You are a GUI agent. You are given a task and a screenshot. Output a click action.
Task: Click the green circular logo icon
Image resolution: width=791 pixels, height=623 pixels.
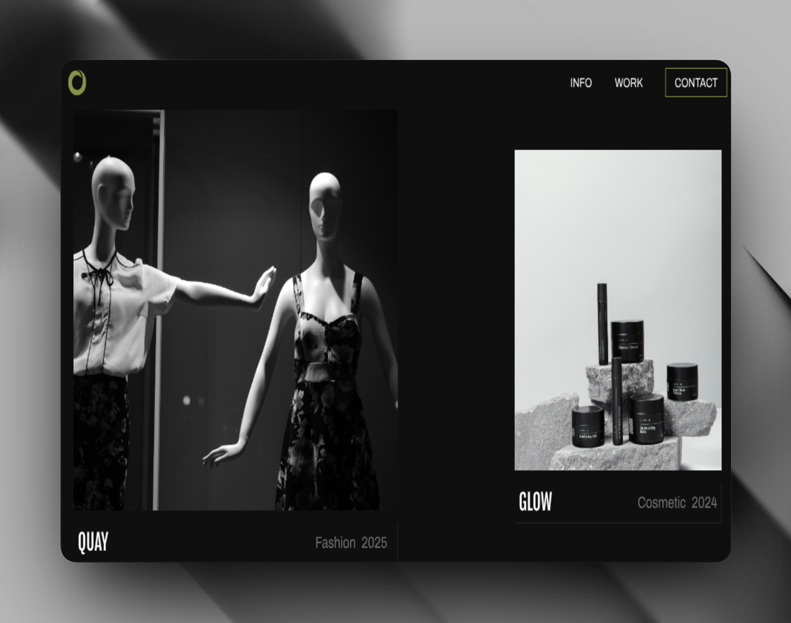(77, 82)
